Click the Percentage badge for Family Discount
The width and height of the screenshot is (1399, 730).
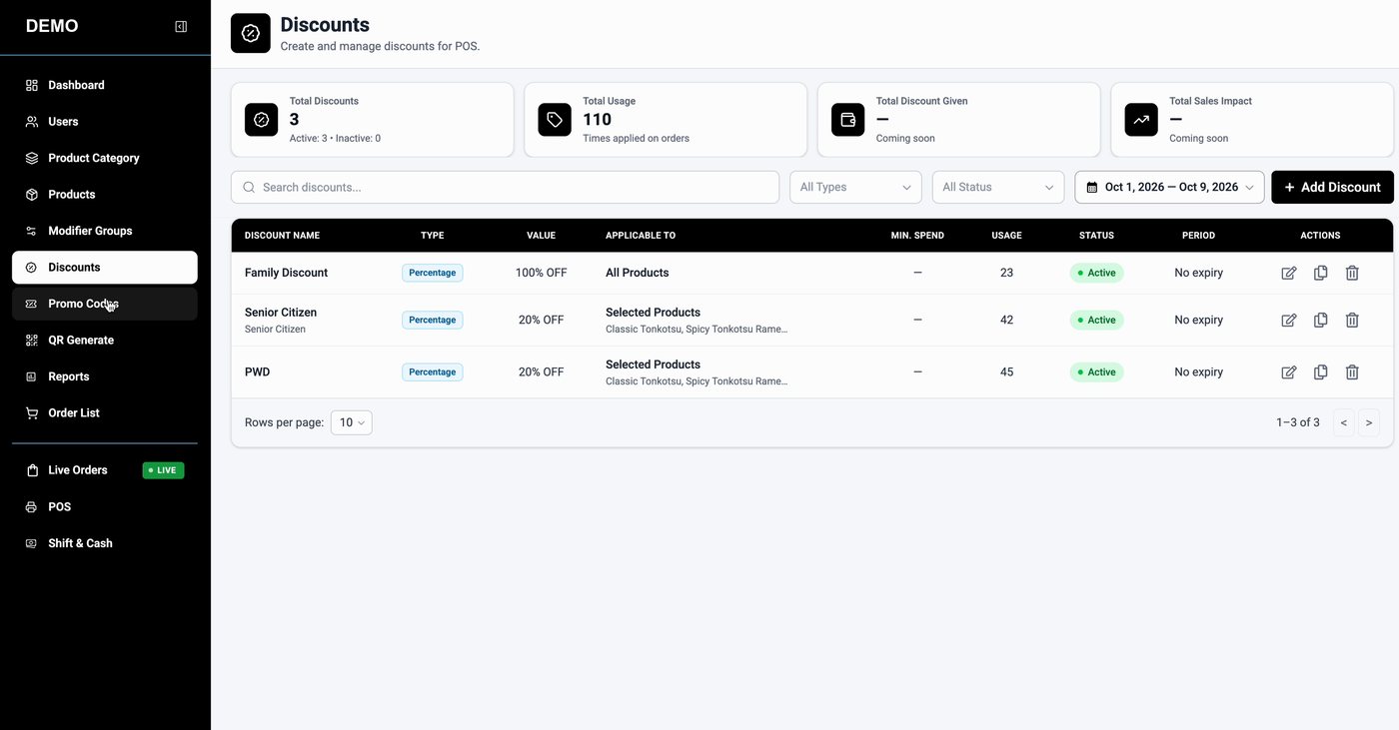point(432,273)
